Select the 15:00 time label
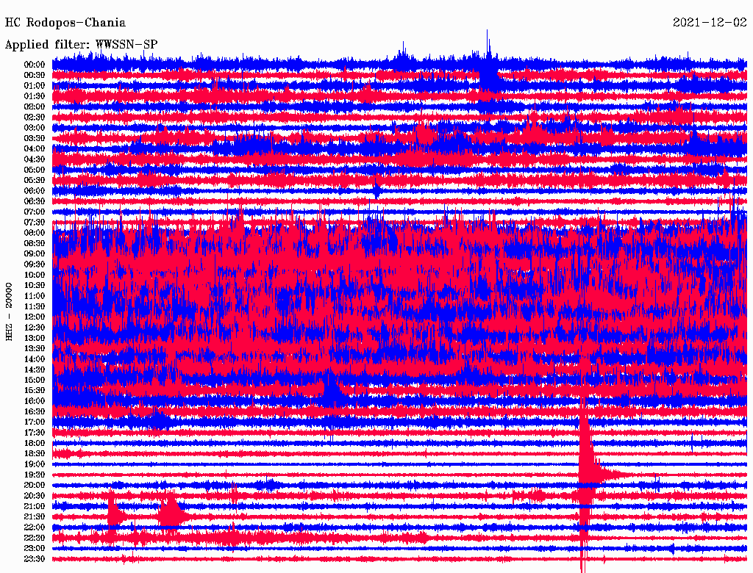 point(34,380)
